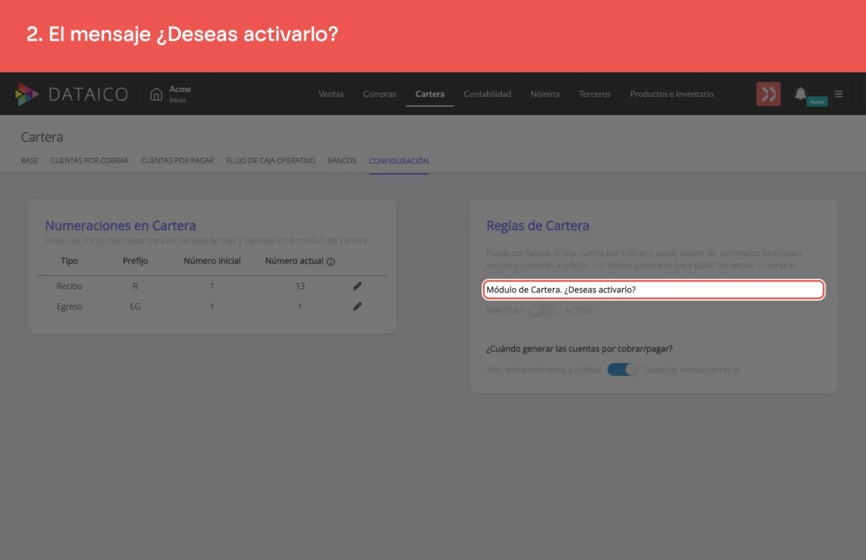
Task: Click the '13' current number value
Action: [300, 286]
